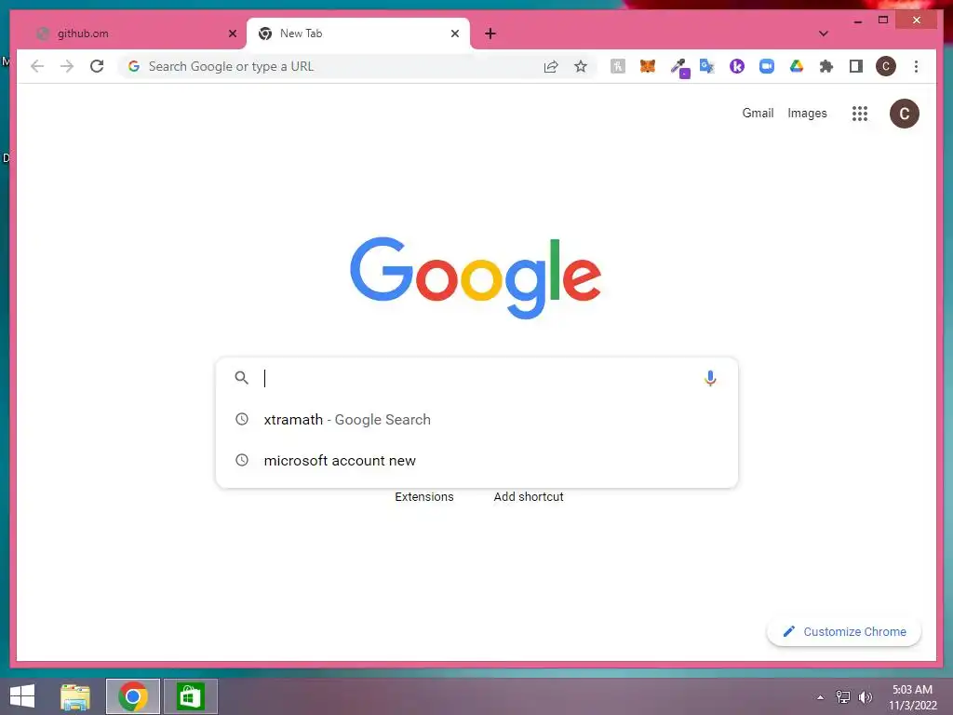
Task: Open the purple K extension
Action: 737,66
